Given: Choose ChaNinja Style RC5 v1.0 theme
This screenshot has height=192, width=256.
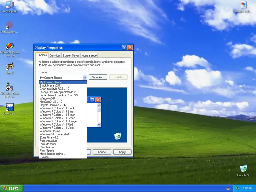Looking at the screenshot, I should click(63, 89).
